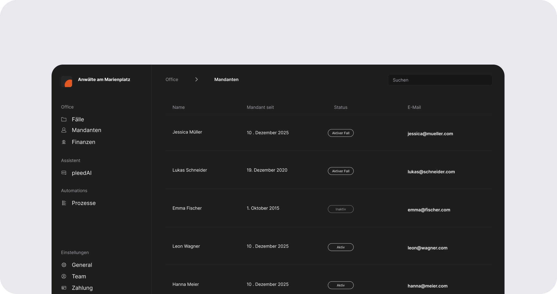Sort by the Mandant seit column header

click(x=260, y=107)
